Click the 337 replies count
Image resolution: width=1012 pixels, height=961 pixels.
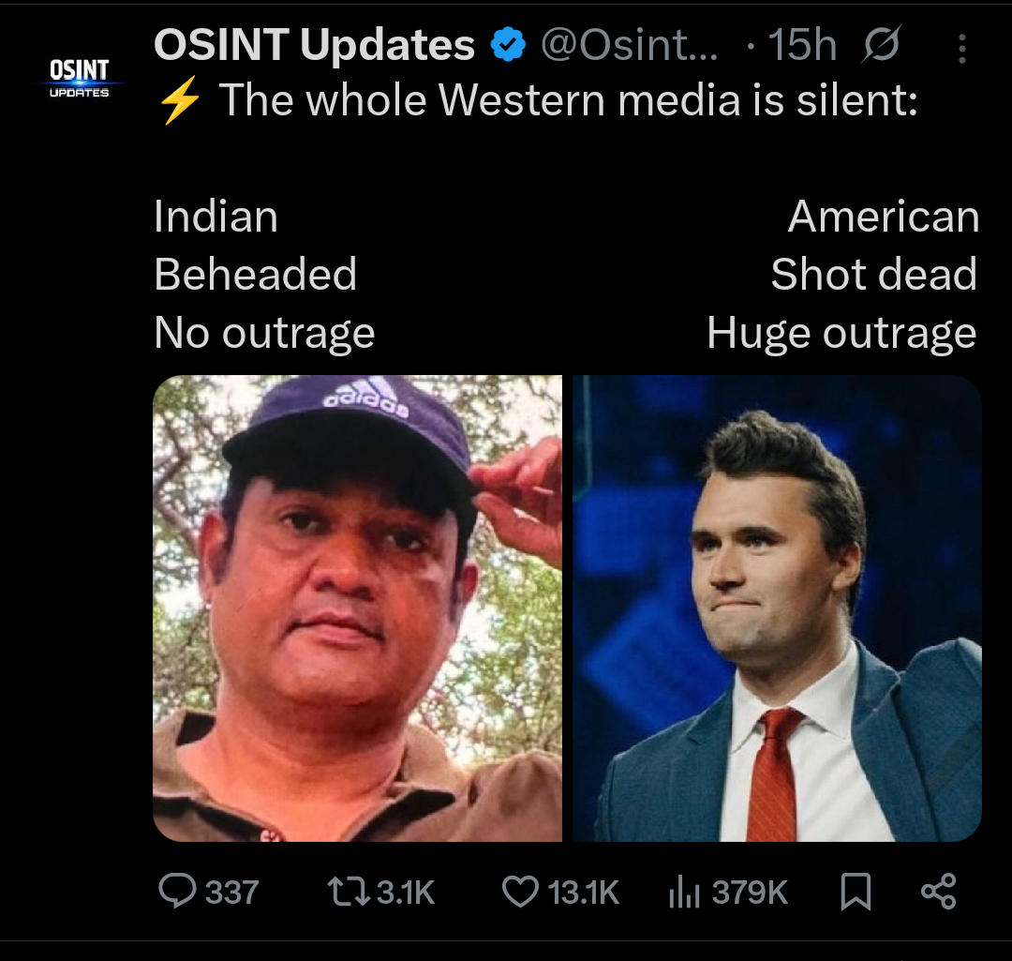tap(231, 893)
